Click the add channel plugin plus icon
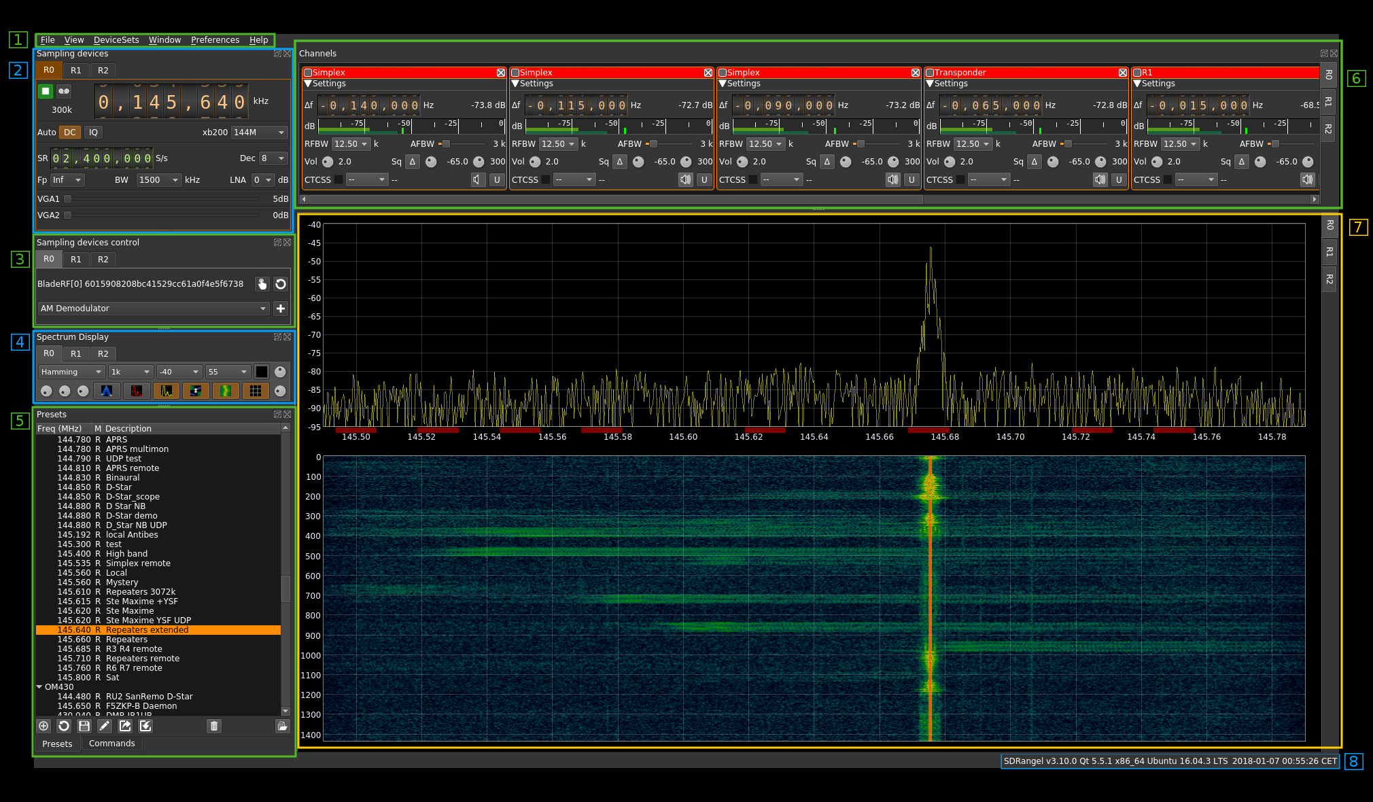Viewport: 1373px width, 802px height. pyautogui.click(x=280, y=307)
